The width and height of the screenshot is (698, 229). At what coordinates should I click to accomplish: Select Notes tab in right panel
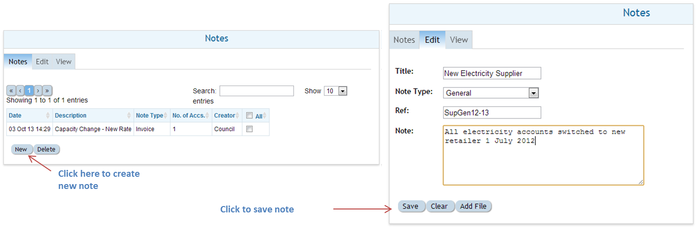point(404,40)
